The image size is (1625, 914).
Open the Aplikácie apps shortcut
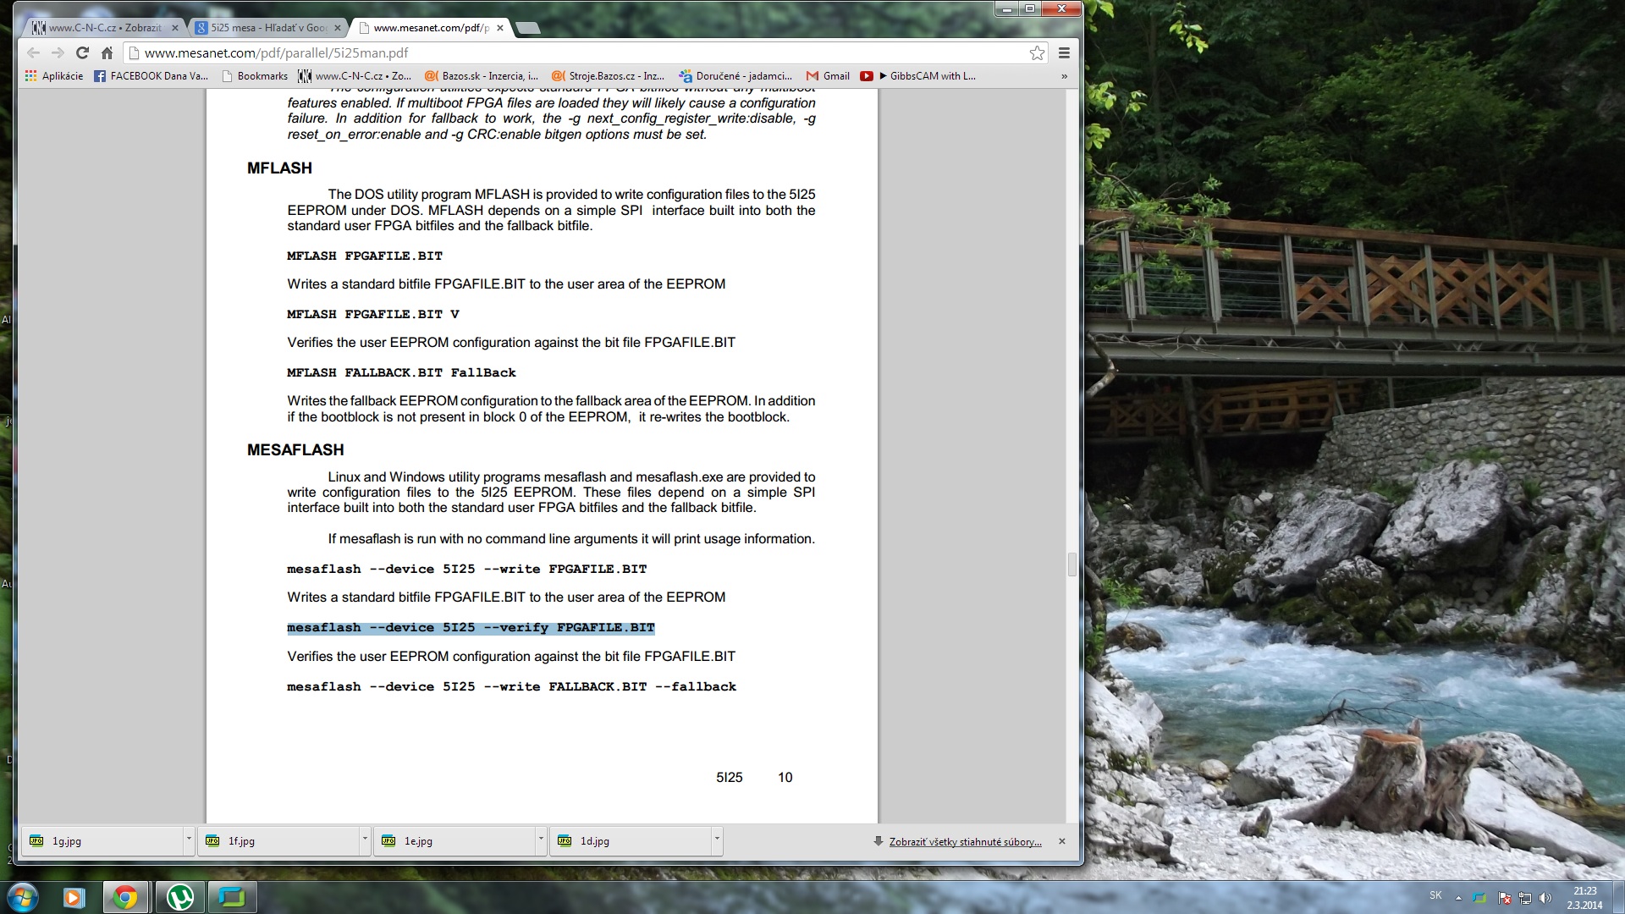[x=54, y=76]
